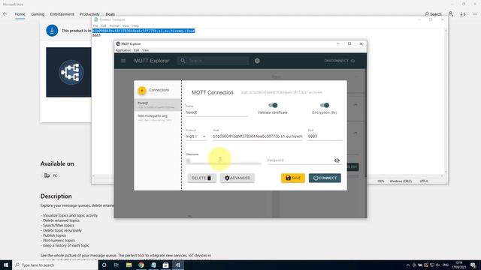Open the Gaming tab in Microsoft Store
This screenshot has width=481, height=270.
[x=38, y=14]
